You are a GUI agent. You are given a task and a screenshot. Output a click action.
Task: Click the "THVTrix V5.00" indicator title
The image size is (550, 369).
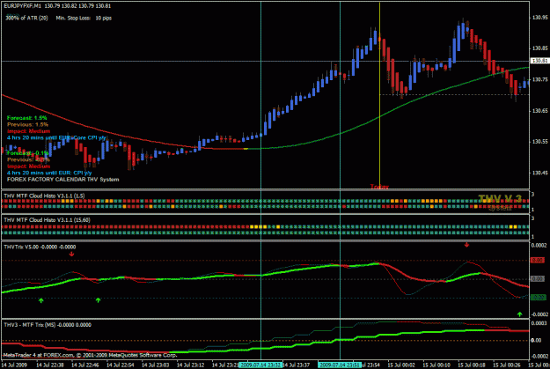(x=22, y=247)
